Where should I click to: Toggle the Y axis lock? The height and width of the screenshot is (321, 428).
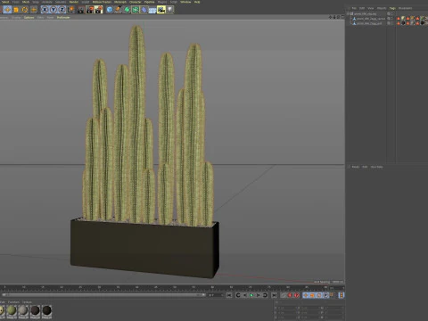pyautogui.click(x=53, y=10)
